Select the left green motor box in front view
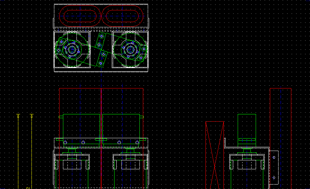 (x=81, y=126)
